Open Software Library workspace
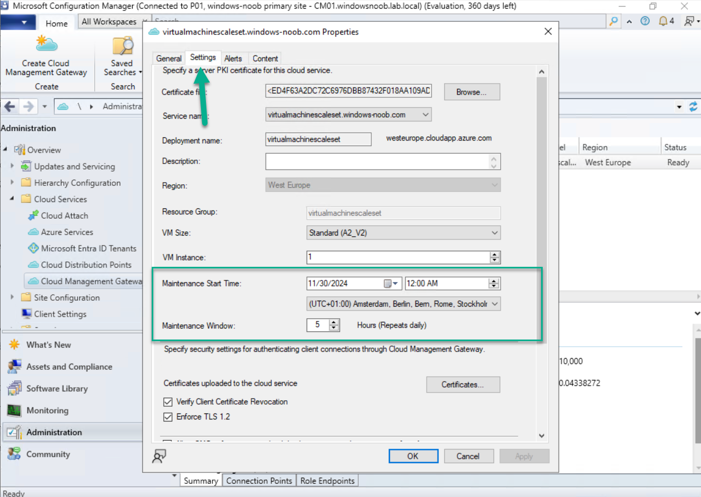Screen dimensions: 701x497 click(57, 389)
